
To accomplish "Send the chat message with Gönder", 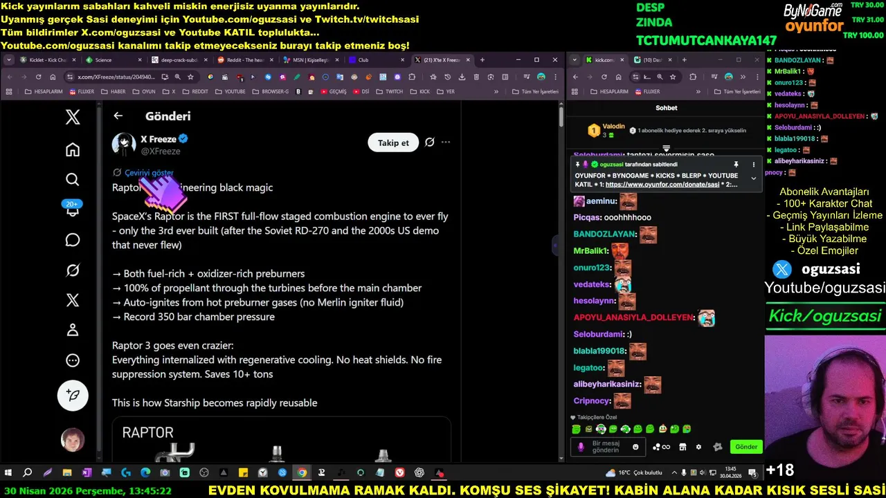I will pos(746,447).
